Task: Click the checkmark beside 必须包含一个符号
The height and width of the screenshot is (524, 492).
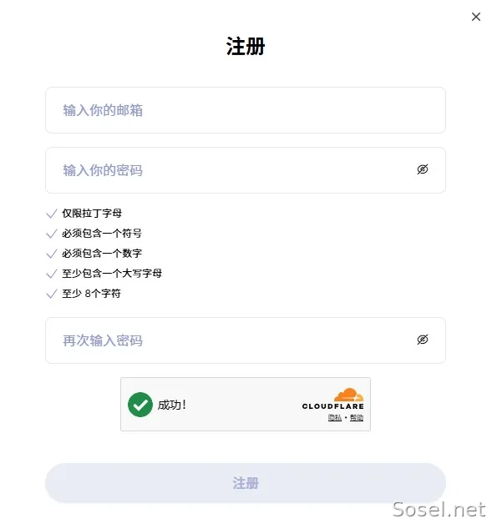Action: click(52, 234)
